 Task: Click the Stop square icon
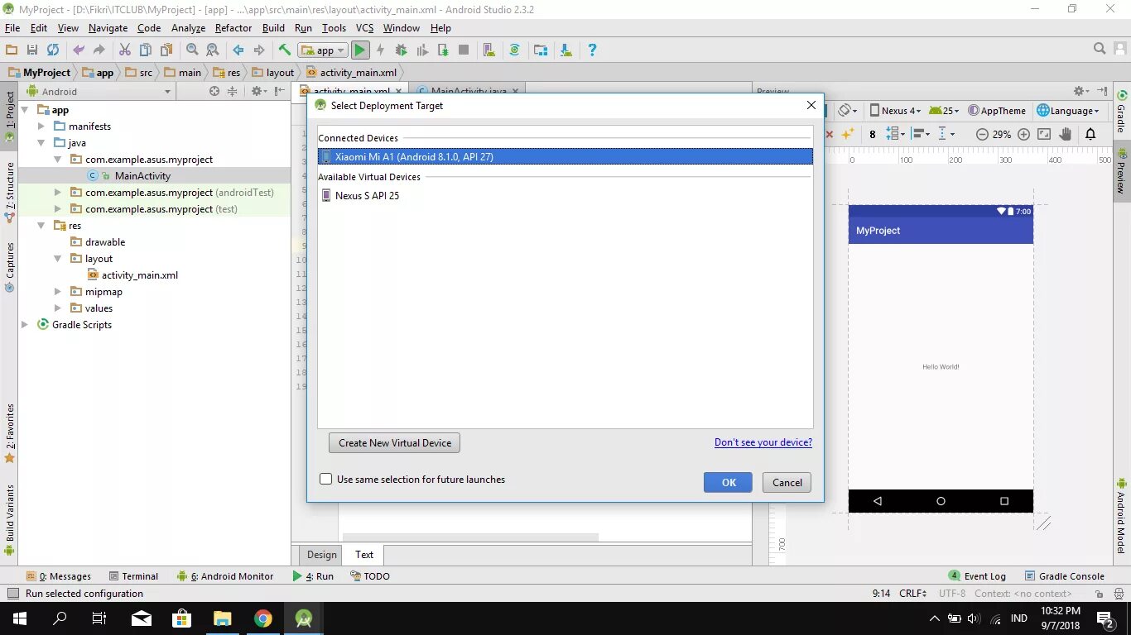click(x=464, y=50)
